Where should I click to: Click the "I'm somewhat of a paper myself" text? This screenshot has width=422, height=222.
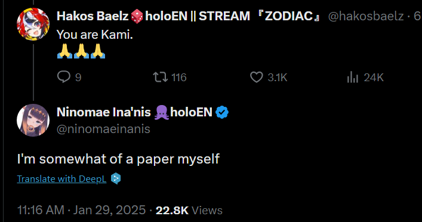coord(118,159)
